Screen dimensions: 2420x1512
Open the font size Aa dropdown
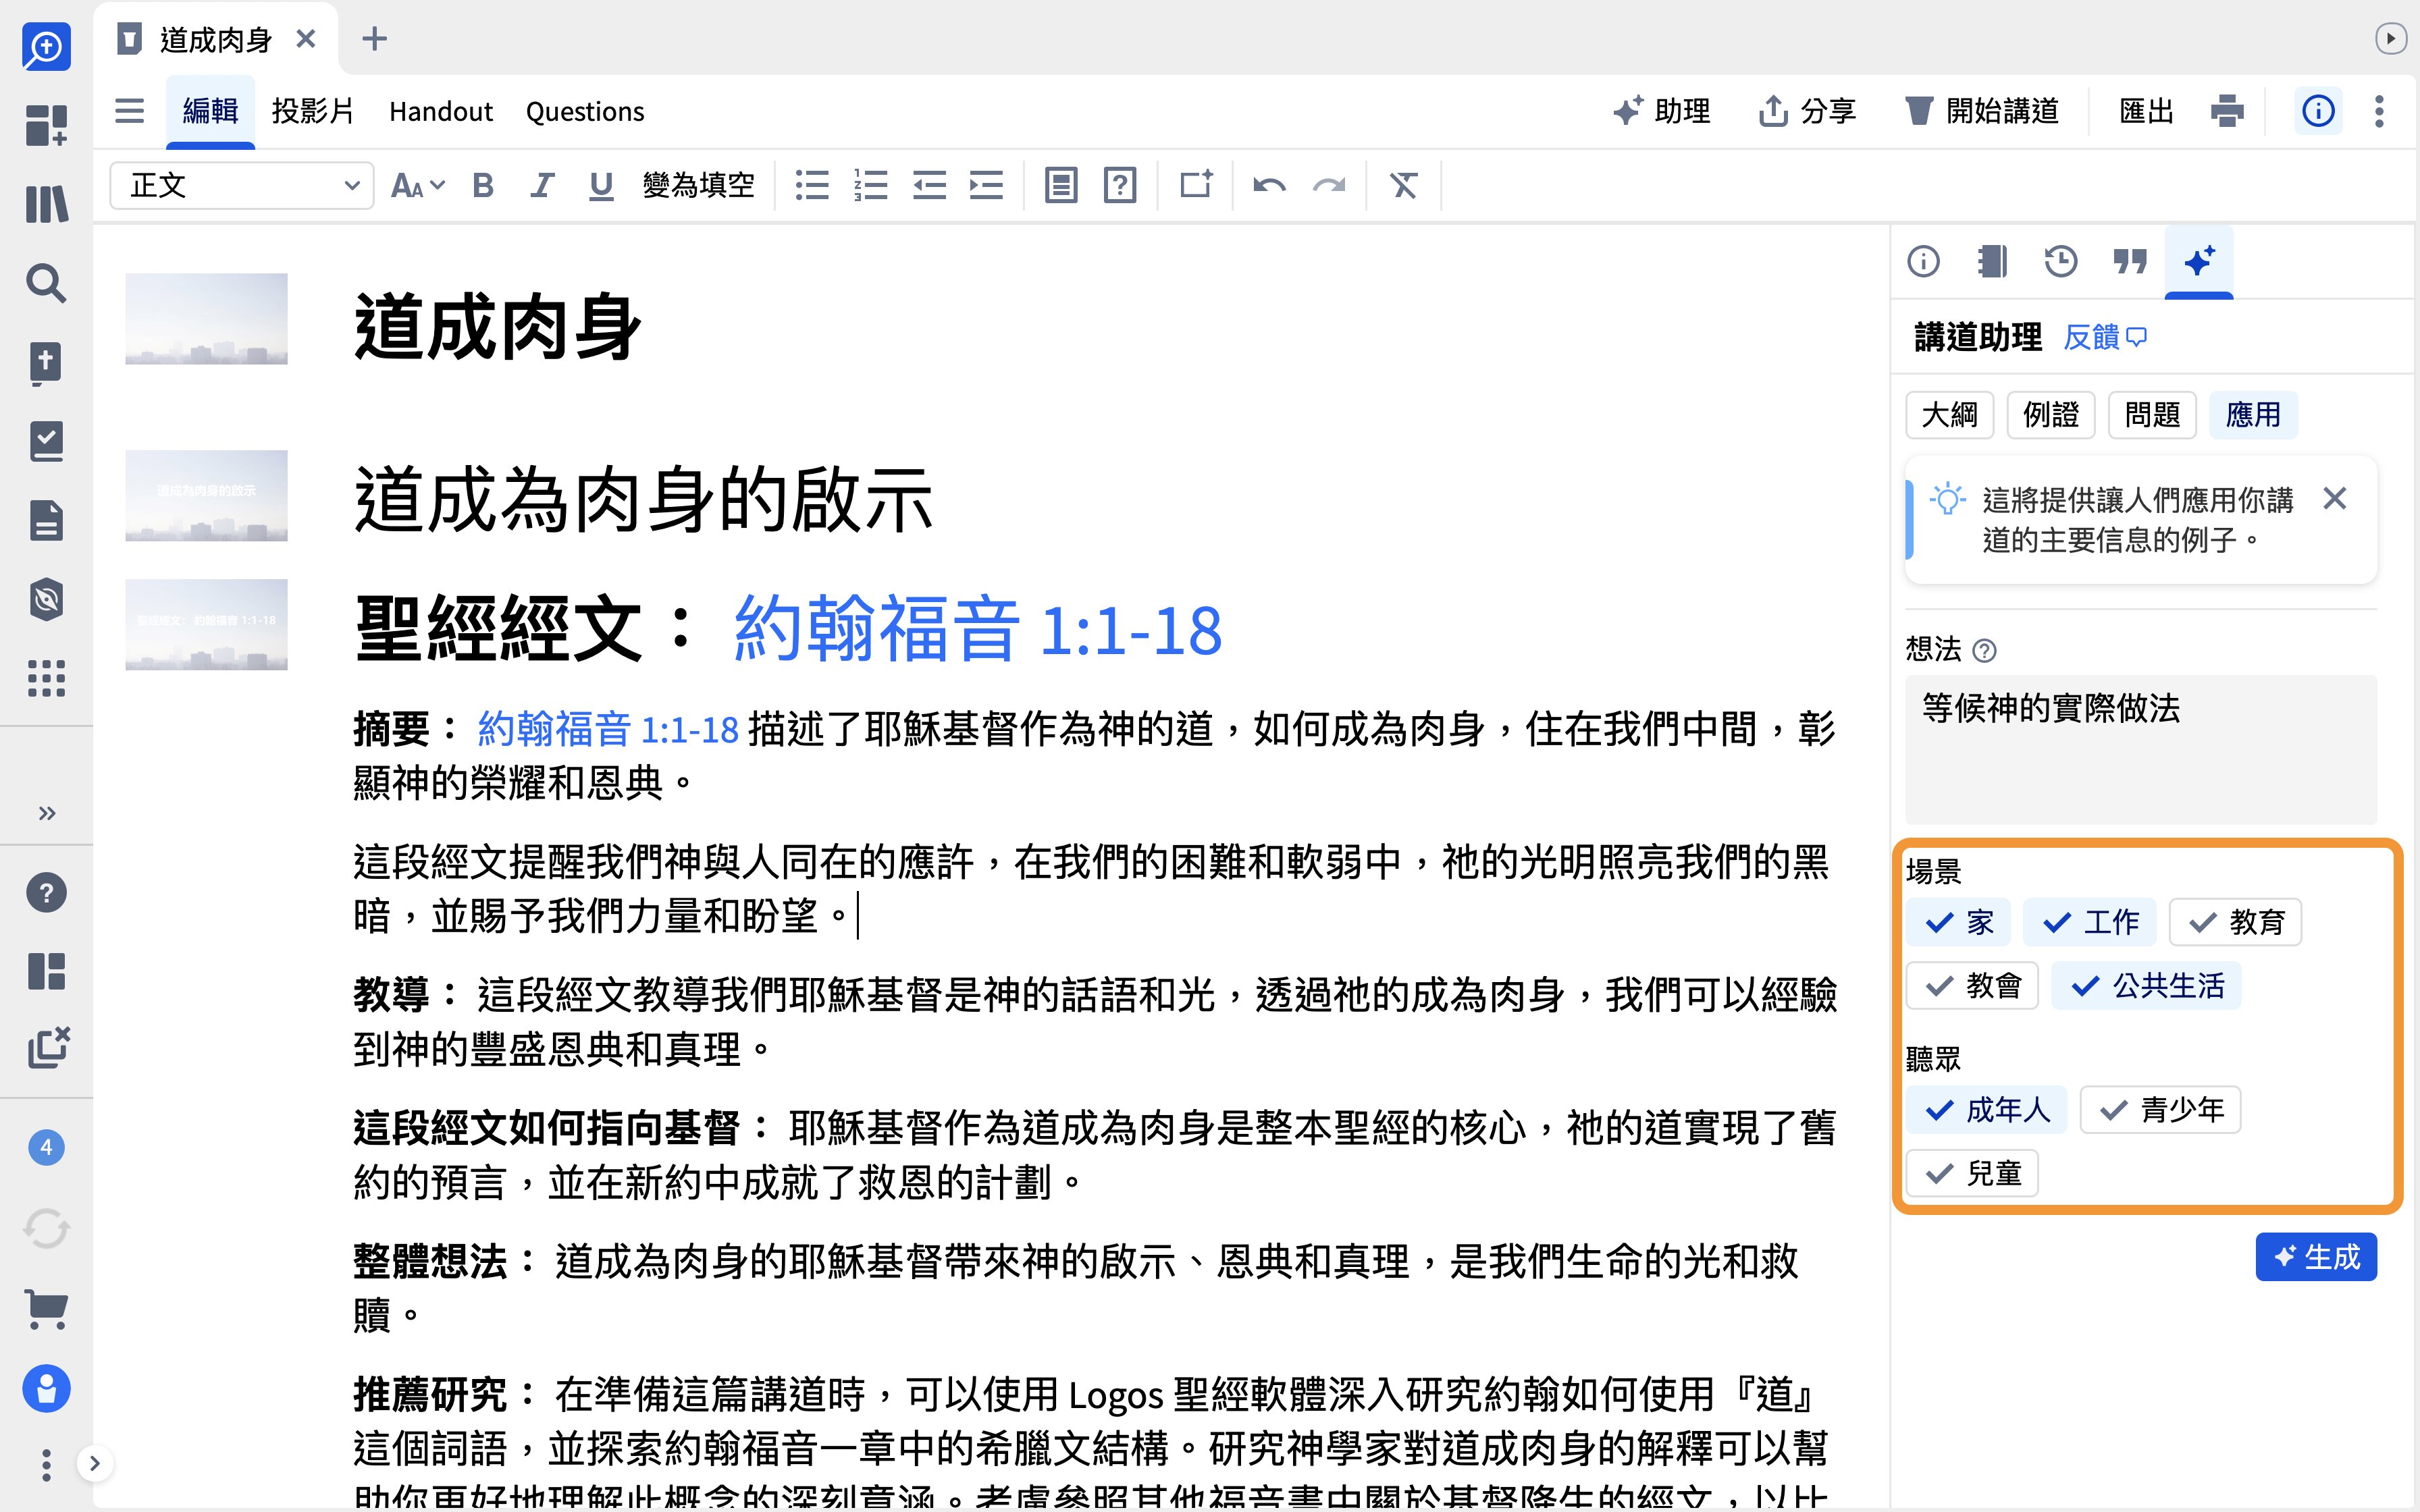point(417,185)
